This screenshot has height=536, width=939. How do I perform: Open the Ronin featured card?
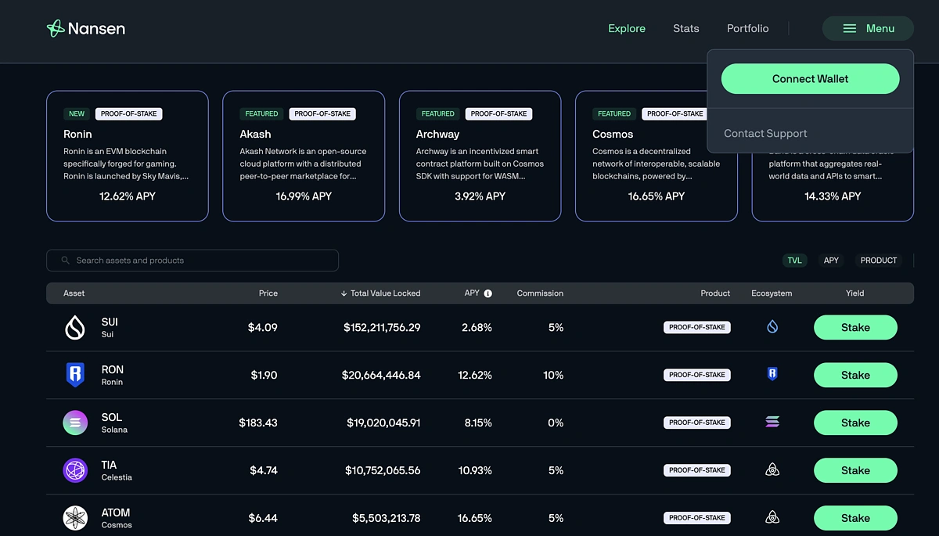(x=128, y=156)
